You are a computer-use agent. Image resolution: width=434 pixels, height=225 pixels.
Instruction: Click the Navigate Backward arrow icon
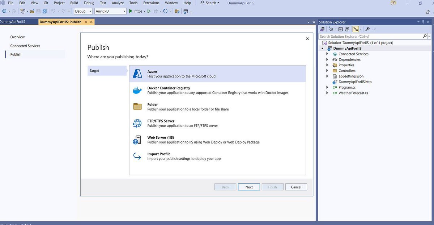point(4,11)
